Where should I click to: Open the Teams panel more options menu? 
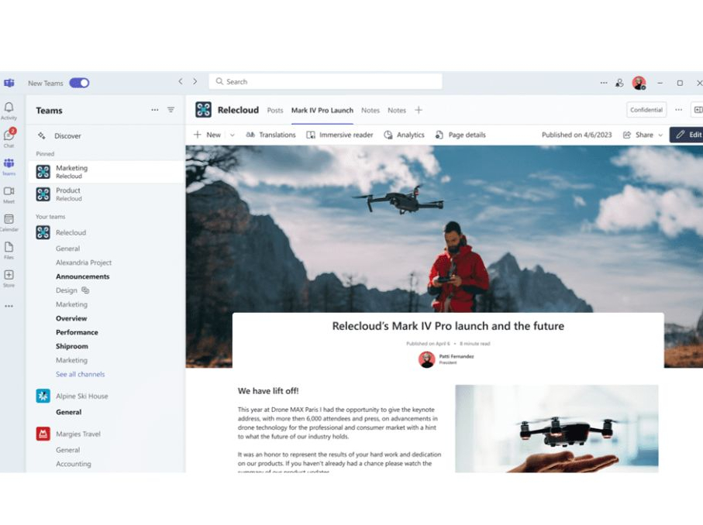[x=156, y=110]
